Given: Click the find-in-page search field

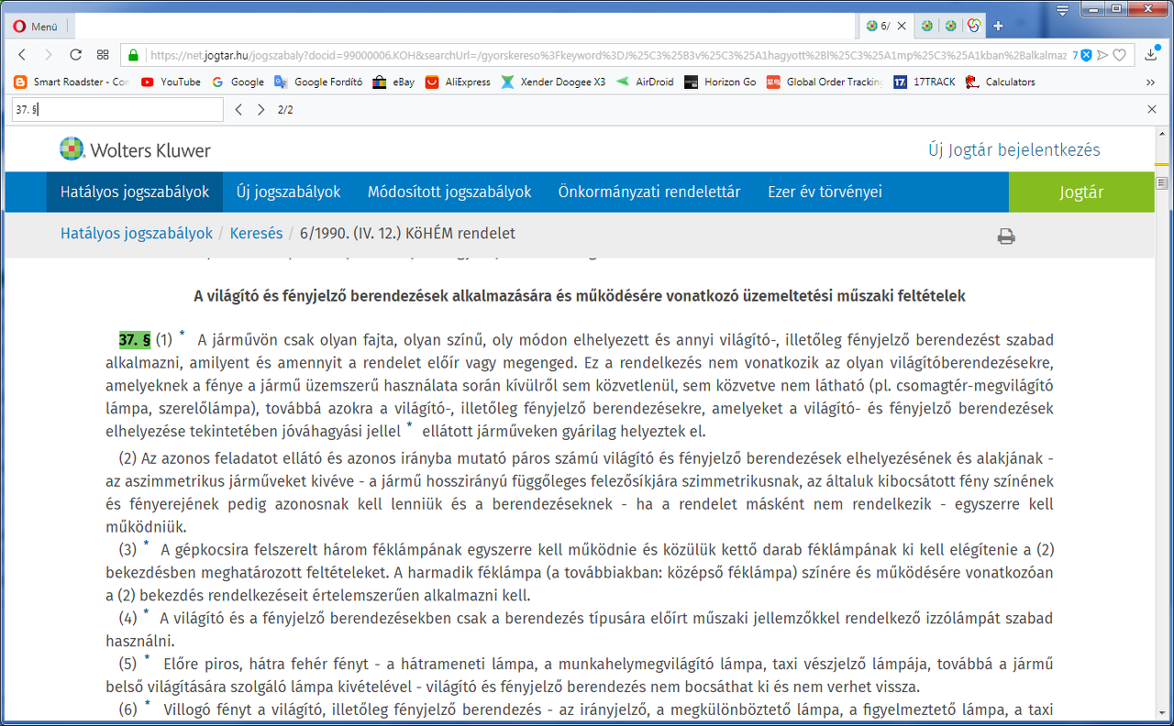Looking at the screenshot, I should pos(117,110).
